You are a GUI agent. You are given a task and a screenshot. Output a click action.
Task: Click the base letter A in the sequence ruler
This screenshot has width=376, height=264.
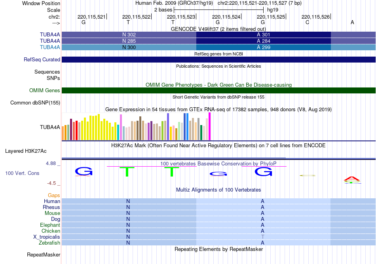click(x=352, y=22)
